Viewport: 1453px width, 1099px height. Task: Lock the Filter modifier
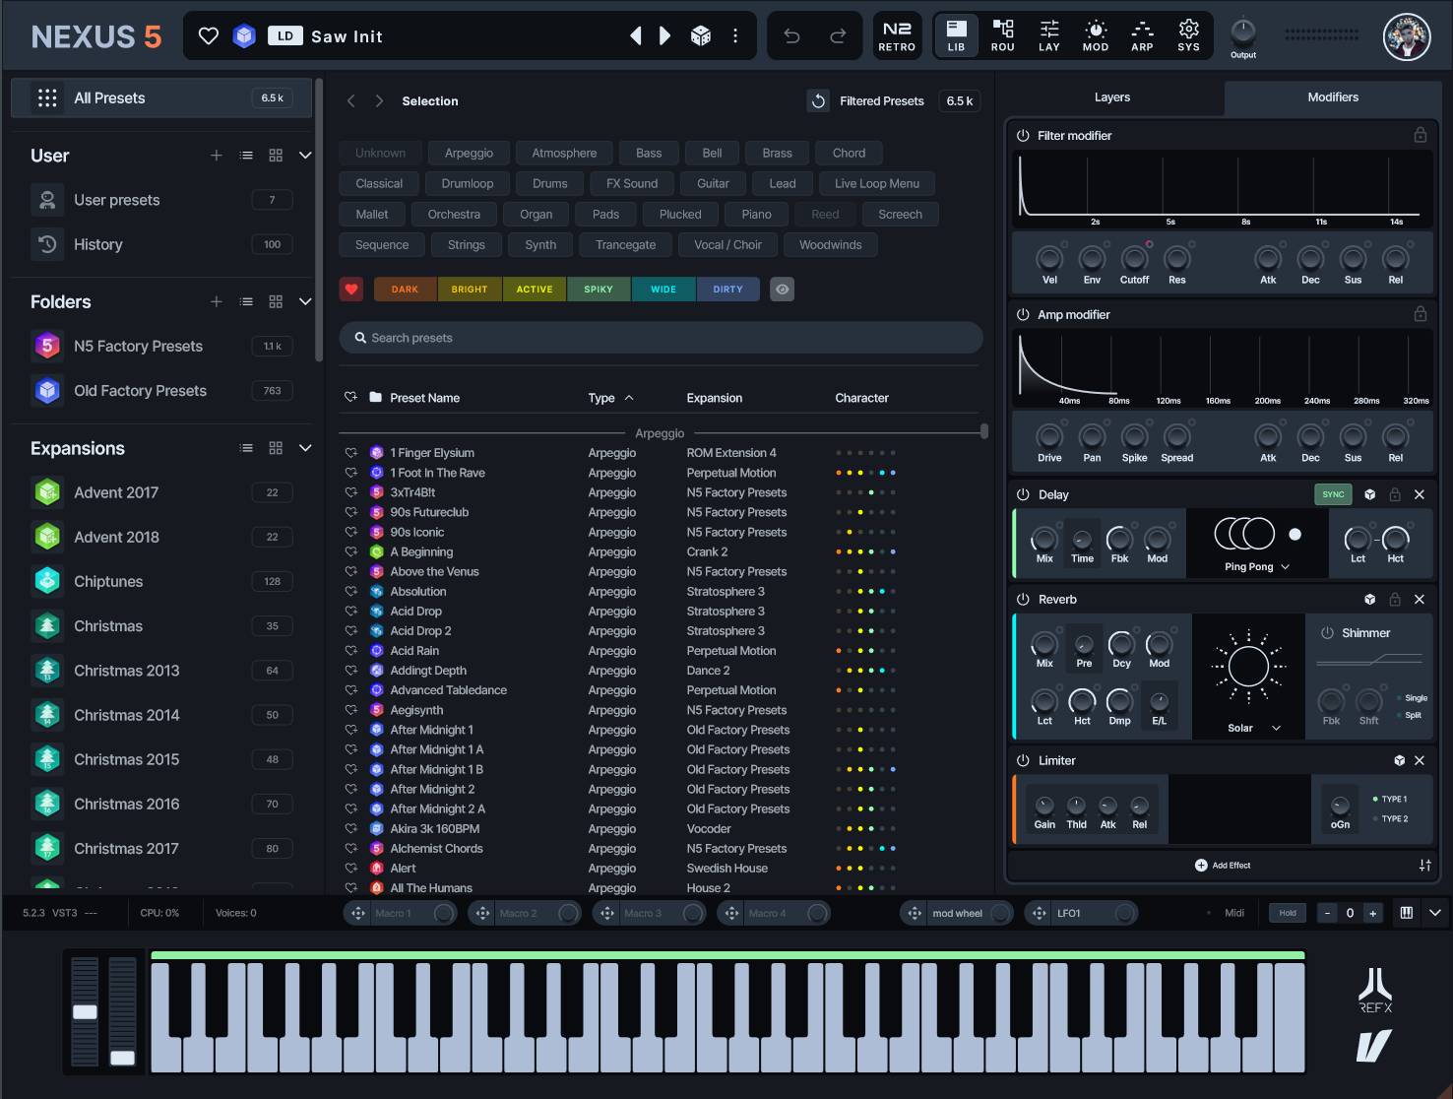click(x=1421, y=135)
